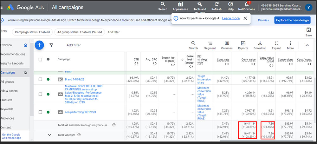The height and width of the screenshot is (144, 317).
Task: Tick checkbox for non performing 12/09/23
Action: point(41,112)
